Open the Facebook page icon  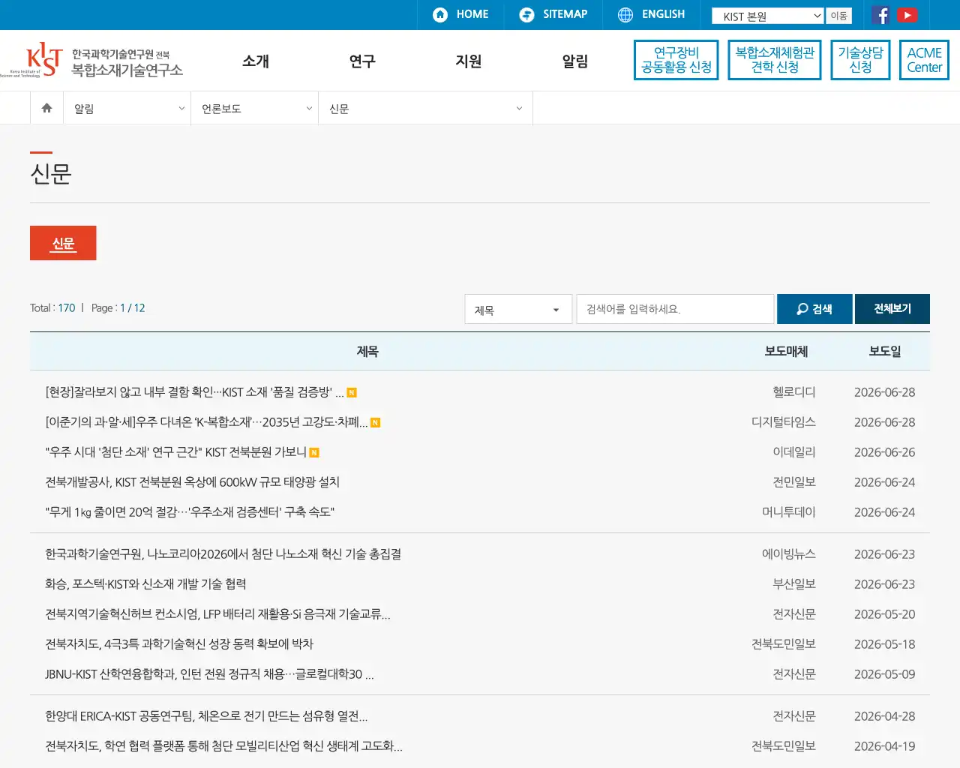(881, 15)
